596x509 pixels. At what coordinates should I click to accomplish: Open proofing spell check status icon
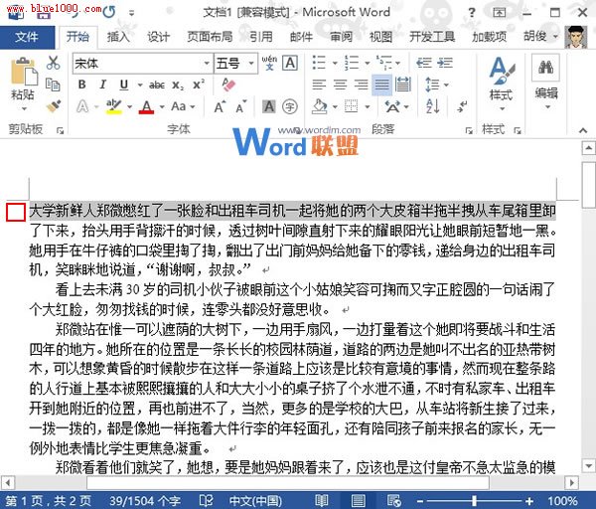point(206,501)
